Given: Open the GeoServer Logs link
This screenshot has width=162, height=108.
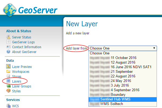Looking at the screenshot, I should (23, 42).
